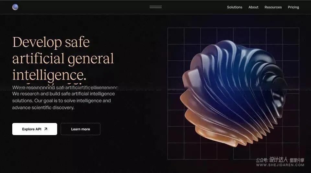Click the sphere logo in the header
This screenshot has width=311, height=173.
point(15,7)
